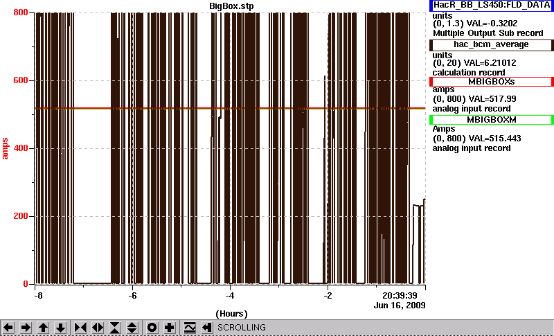Screen dimensions: 554x336
Task: Pan the plot right with the right arrow
Action: point(26,328)
